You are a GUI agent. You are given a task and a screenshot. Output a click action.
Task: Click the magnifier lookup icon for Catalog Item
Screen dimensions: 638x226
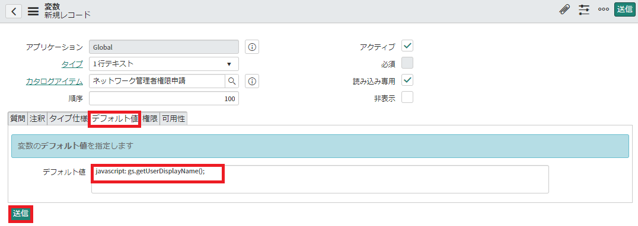[x=232, y=81]
